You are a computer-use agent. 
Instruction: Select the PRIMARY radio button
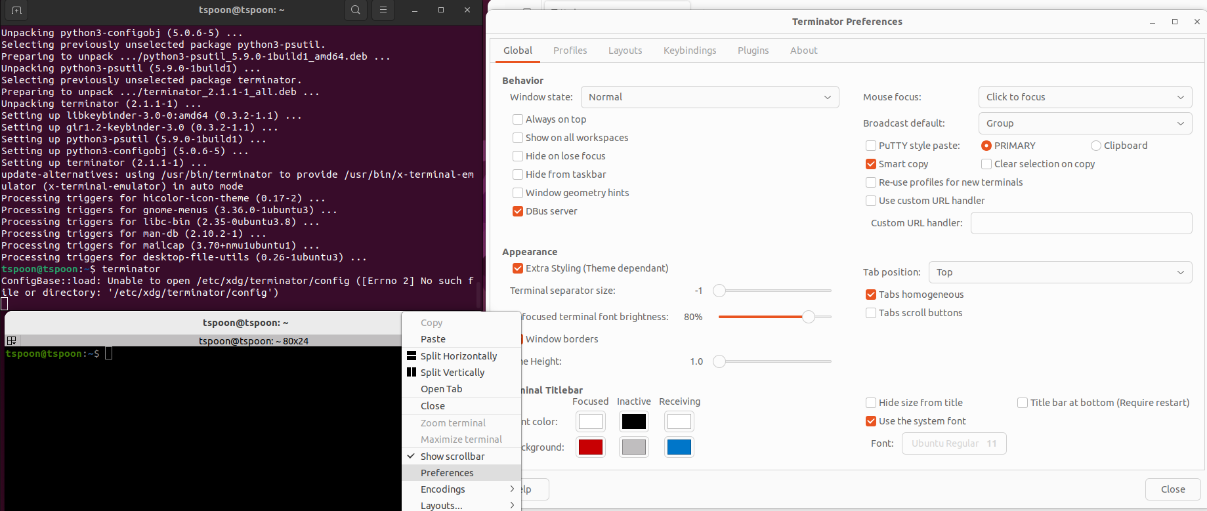coord(986,146)
